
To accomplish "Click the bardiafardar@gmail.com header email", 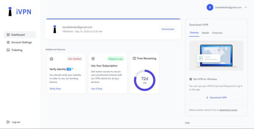I will click(228, 7).
